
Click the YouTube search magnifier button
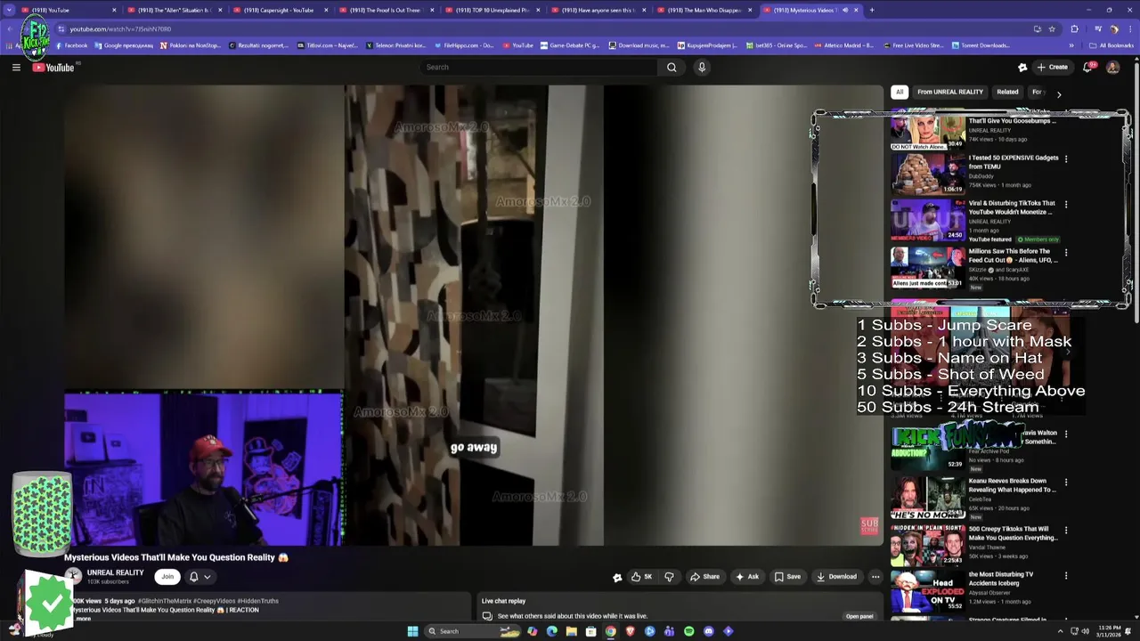point(672,67)
